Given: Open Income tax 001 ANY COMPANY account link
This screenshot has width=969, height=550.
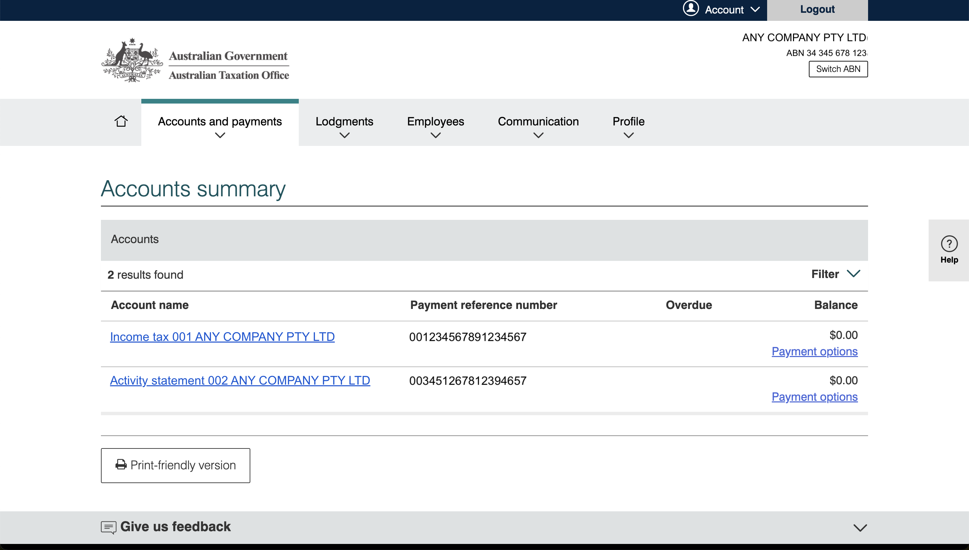Looking at the screenshot, I should point(222,337).
